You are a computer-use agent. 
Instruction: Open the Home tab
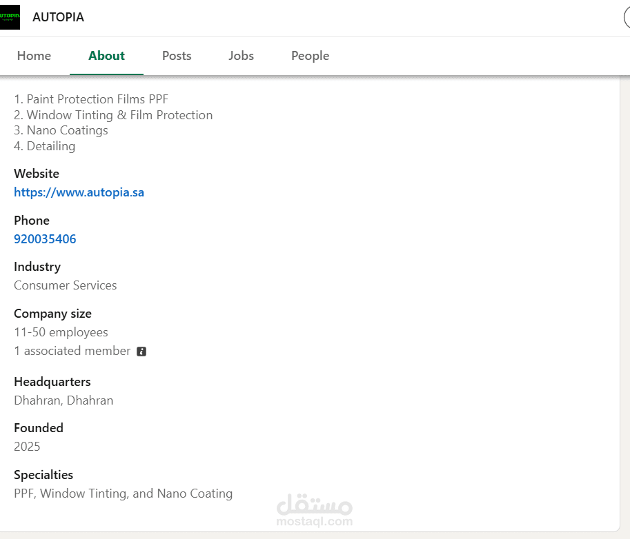point(34,56)
